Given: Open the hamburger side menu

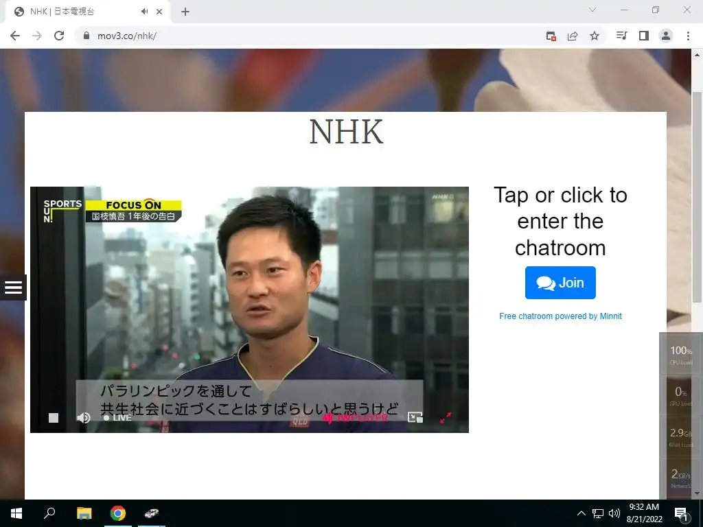Looking at the screenshot, I should (13, 288).
